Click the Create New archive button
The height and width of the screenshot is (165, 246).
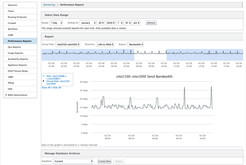pyautogui.click(x=105, y=161)
